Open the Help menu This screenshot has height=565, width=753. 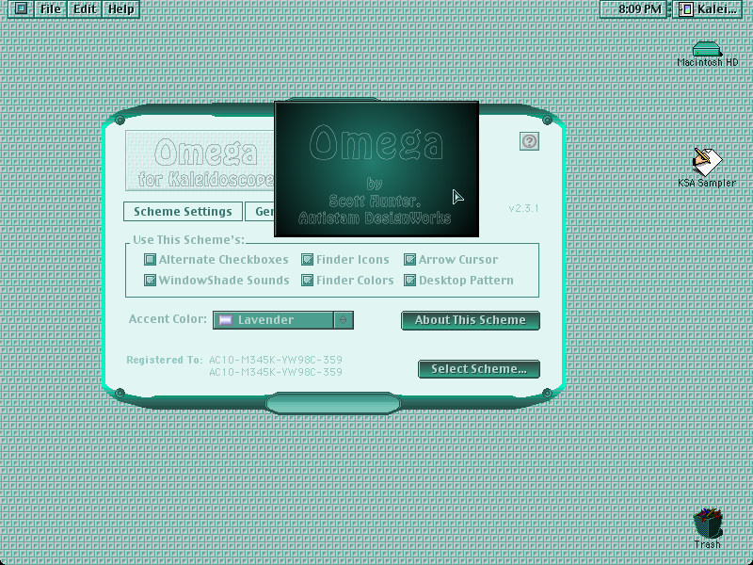pyautogui.click(x=120, y=8)
